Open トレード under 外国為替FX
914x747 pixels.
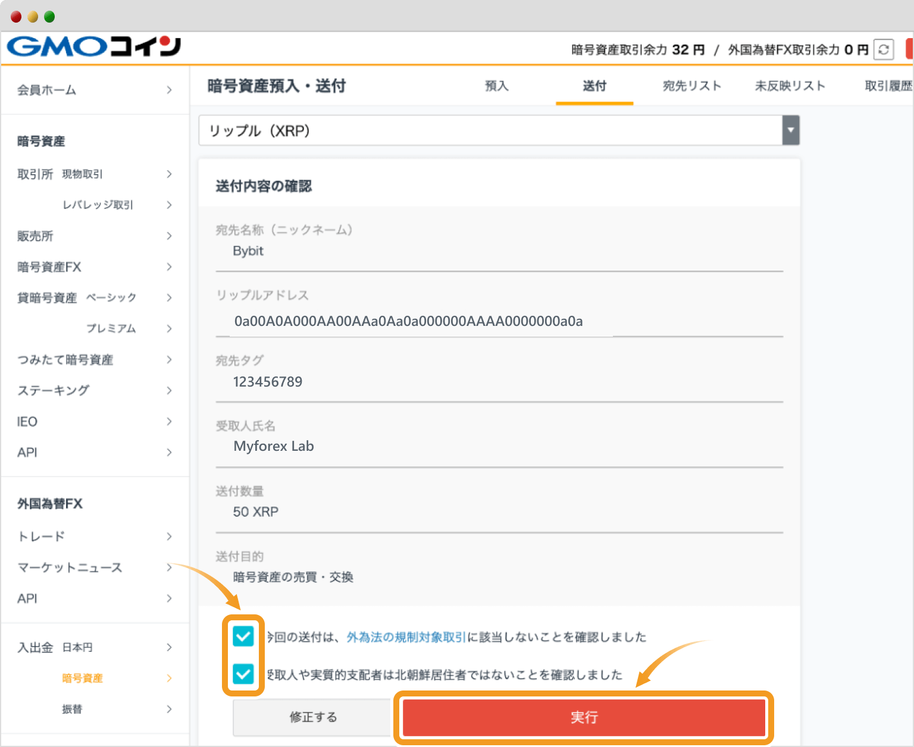(41, 536)
